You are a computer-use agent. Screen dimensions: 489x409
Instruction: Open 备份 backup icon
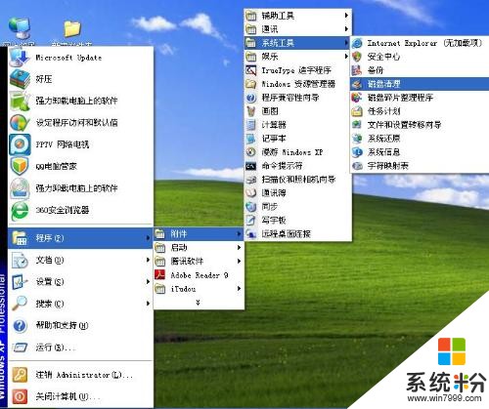[x=357, y=70]
